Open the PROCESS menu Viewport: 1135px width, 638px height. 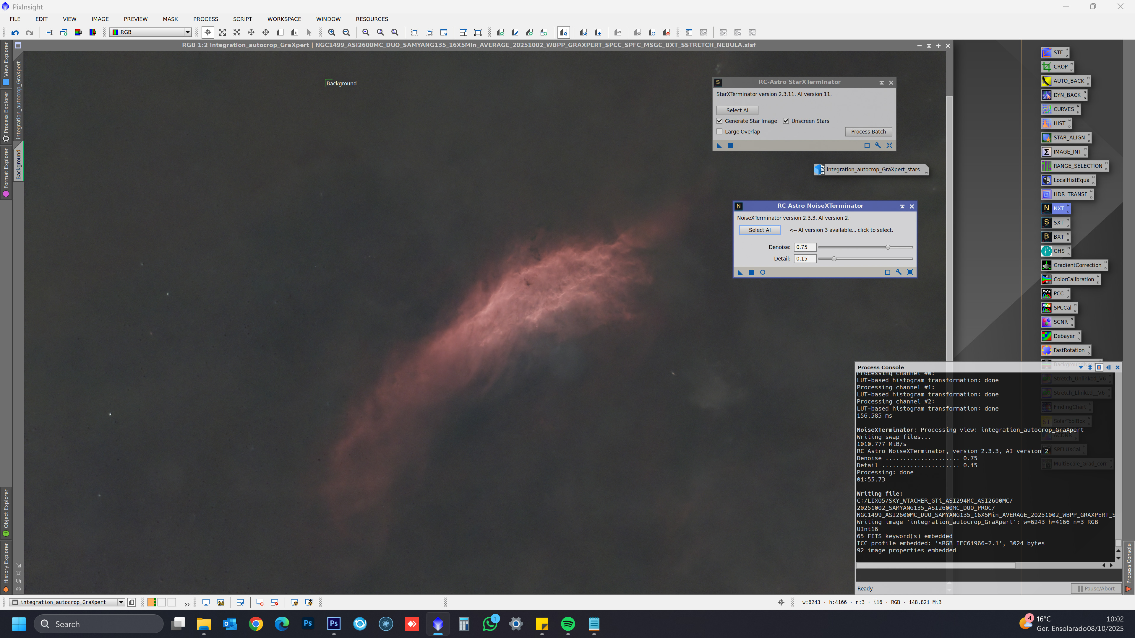click(205, 19)
